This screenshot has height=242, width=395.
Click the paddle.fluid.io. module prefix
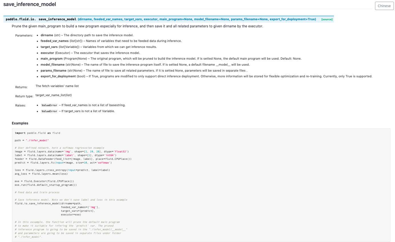click(21, 19)
